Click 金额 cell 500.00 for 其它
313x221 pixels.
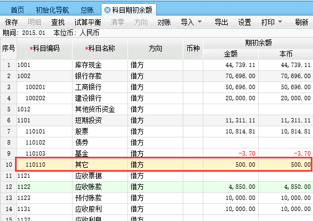coord(231,165)
